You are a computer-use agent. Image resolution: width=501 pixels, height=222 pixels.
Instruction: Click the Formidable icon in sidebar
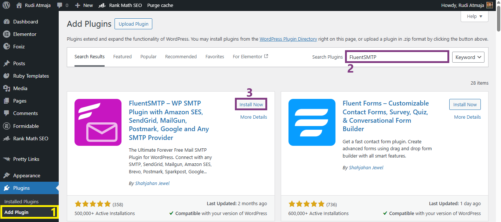7,126
